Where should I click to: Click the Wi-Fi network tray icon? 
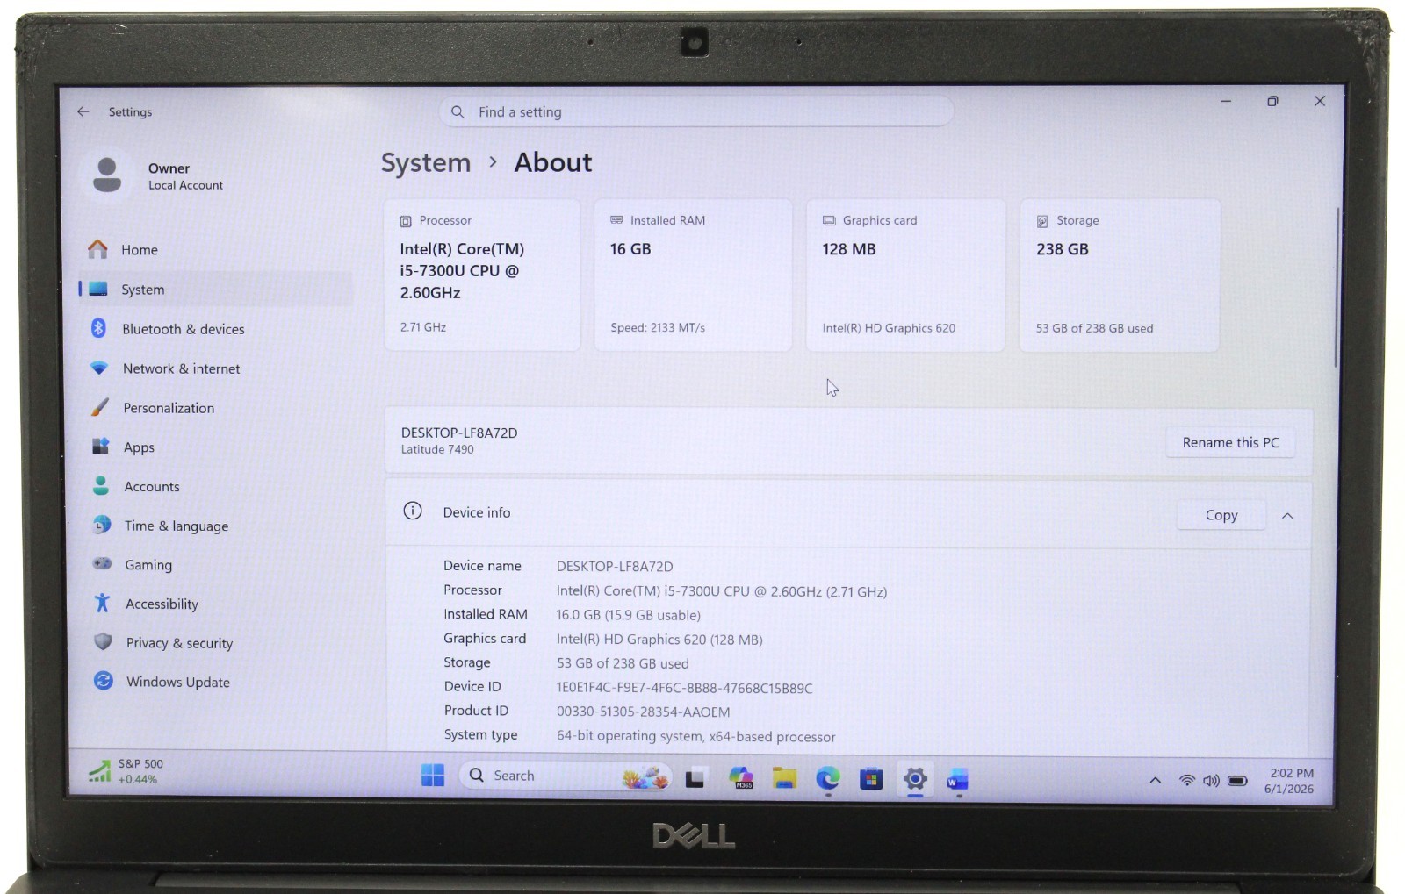click(x=1187, y=780)
